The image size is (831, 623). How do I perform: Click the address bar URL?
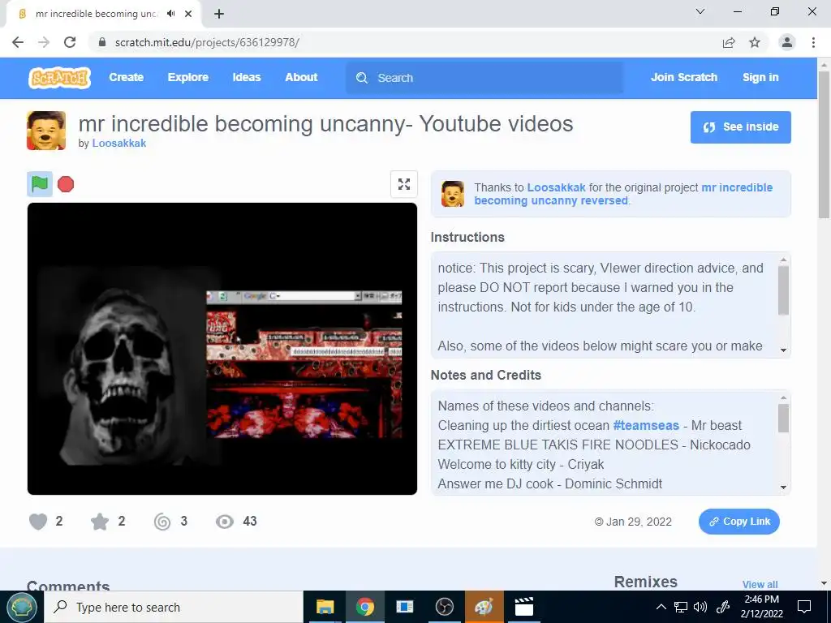click(x=207, y=42)
